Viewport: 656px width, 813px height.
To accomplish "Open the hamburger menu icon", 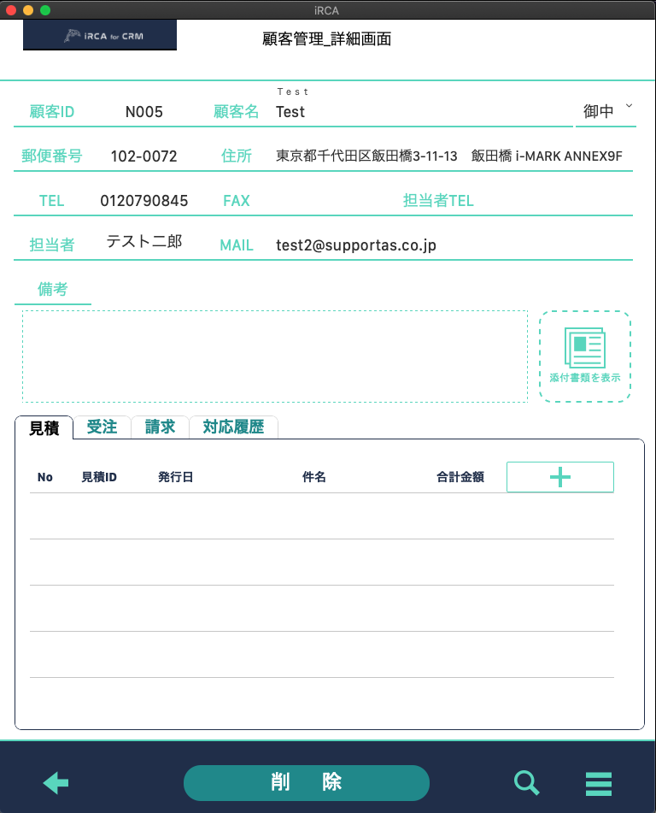I will coord(599,783).
